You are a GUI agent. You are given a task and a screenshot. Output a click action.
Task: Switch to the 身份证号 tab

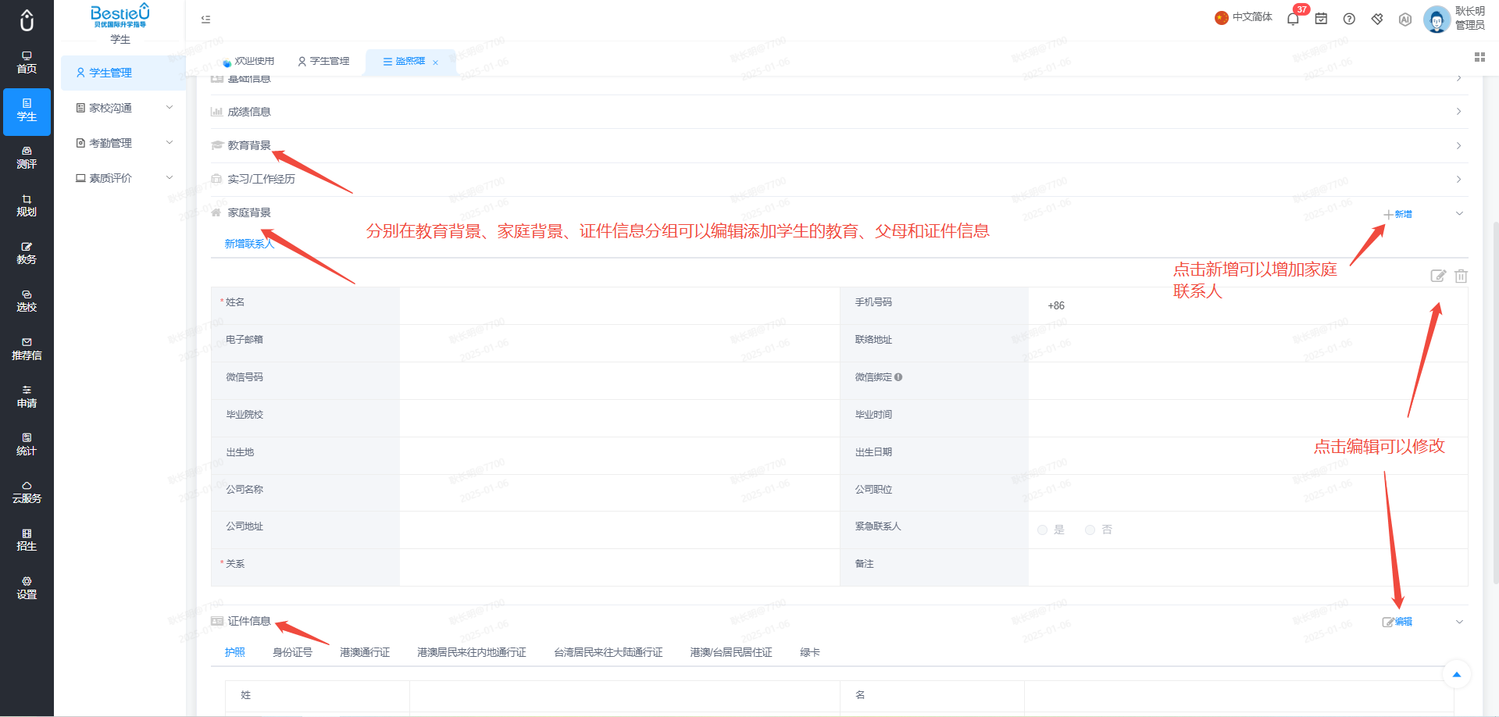[x=292, y=652]
